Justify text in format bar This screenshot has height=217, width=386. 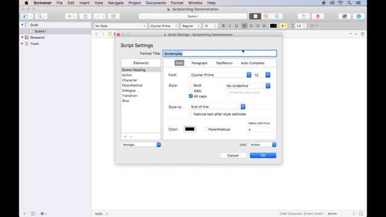click(x=264, y=26)
